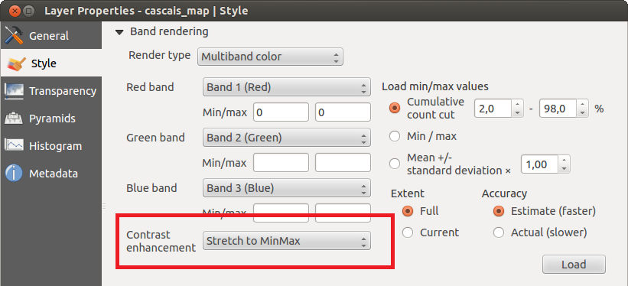Open the General tab label
Image resolution: width=628 pixels, height=286 pixels.
(x=49, y=36)
